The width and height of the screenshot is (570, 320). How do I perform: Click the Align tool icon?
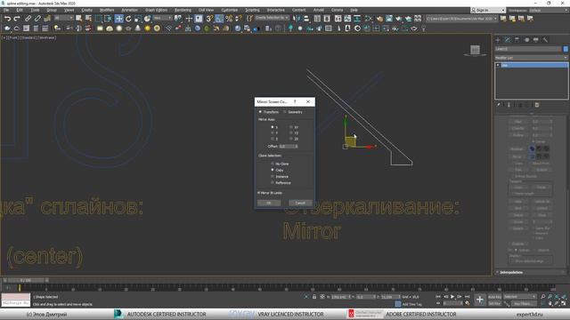click(306, 19)
